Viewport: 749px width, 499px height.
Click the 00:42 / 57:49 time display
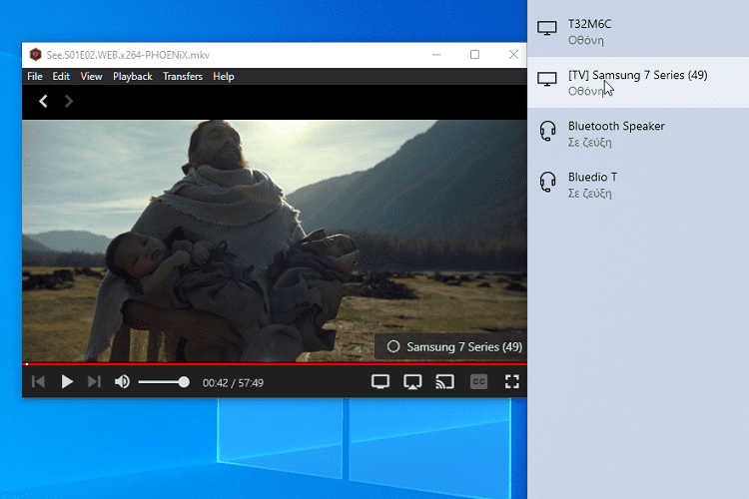(x=233, y=383)
